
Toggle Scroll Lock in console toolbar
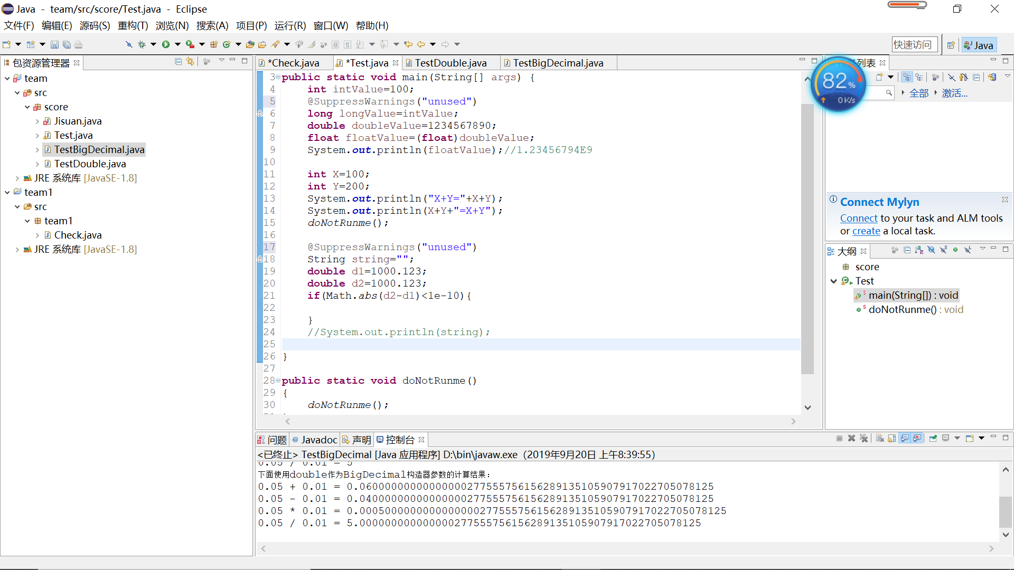coord(892,438)
